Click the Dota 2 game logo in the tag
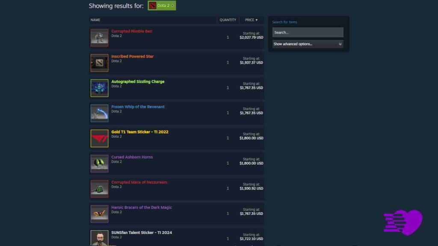Screen dimensions: 438x246 pyautogui.click(x=153, y=6)
